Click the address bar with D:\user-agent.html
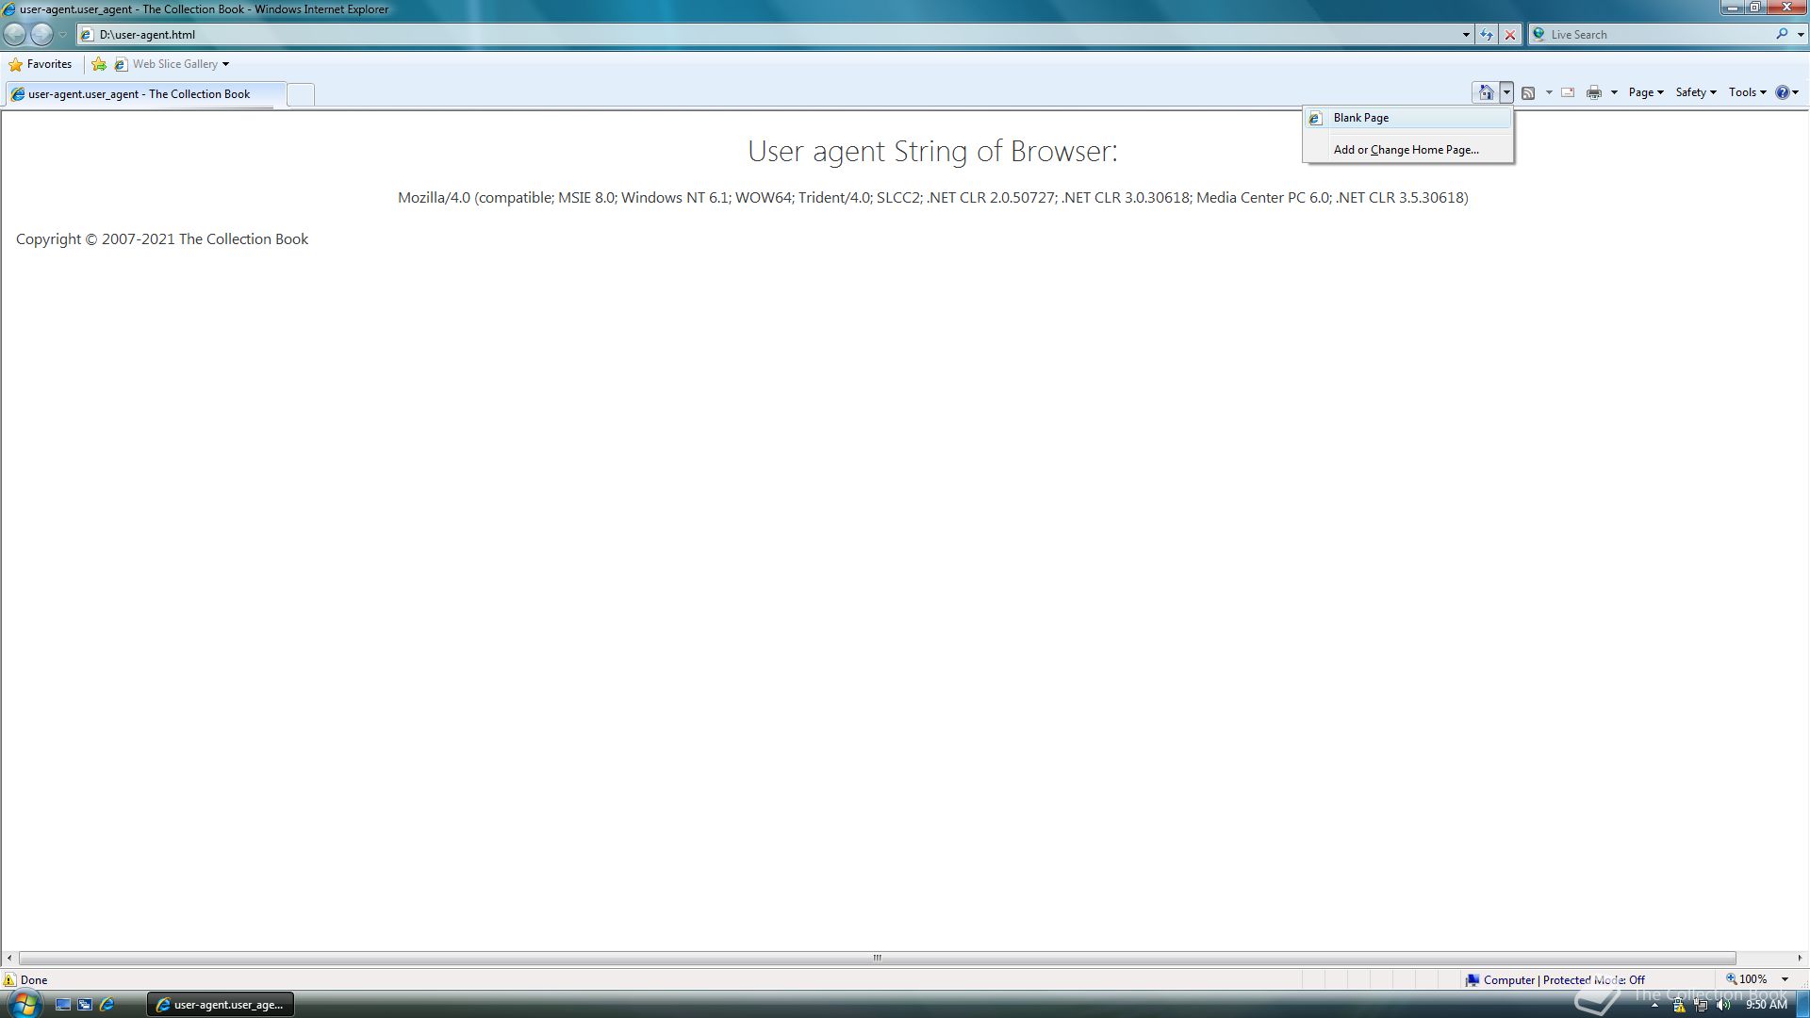The width and height of the screenshot is (1810, 1018). 773,35
